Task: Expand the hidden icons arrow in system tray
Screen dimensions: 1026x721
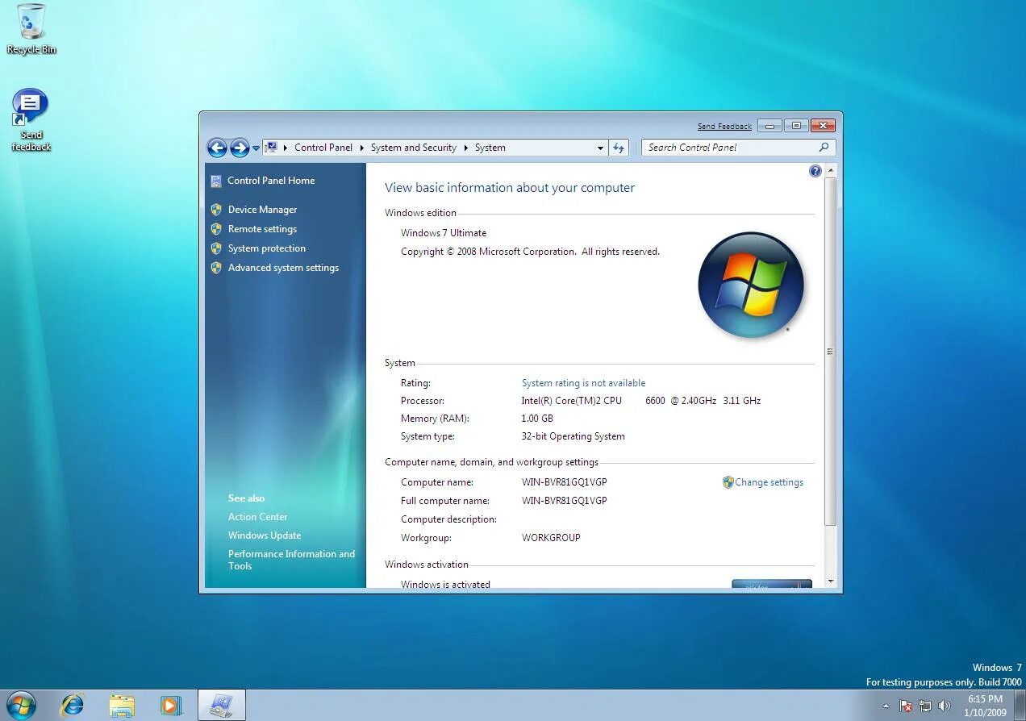Action: pos(885,706)
